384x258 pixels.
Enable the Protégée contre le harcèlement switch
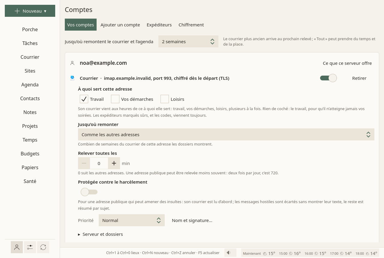[x=89, y=192]
